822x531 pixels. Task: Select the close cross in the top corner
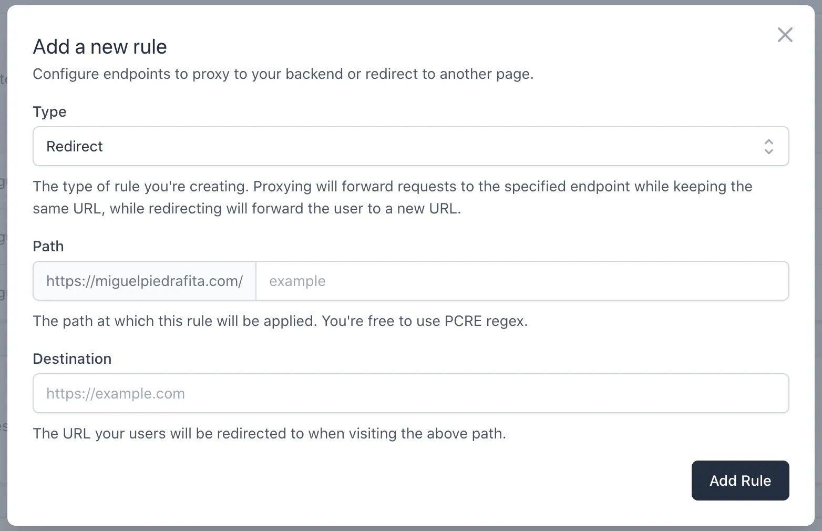coord(785,35)
